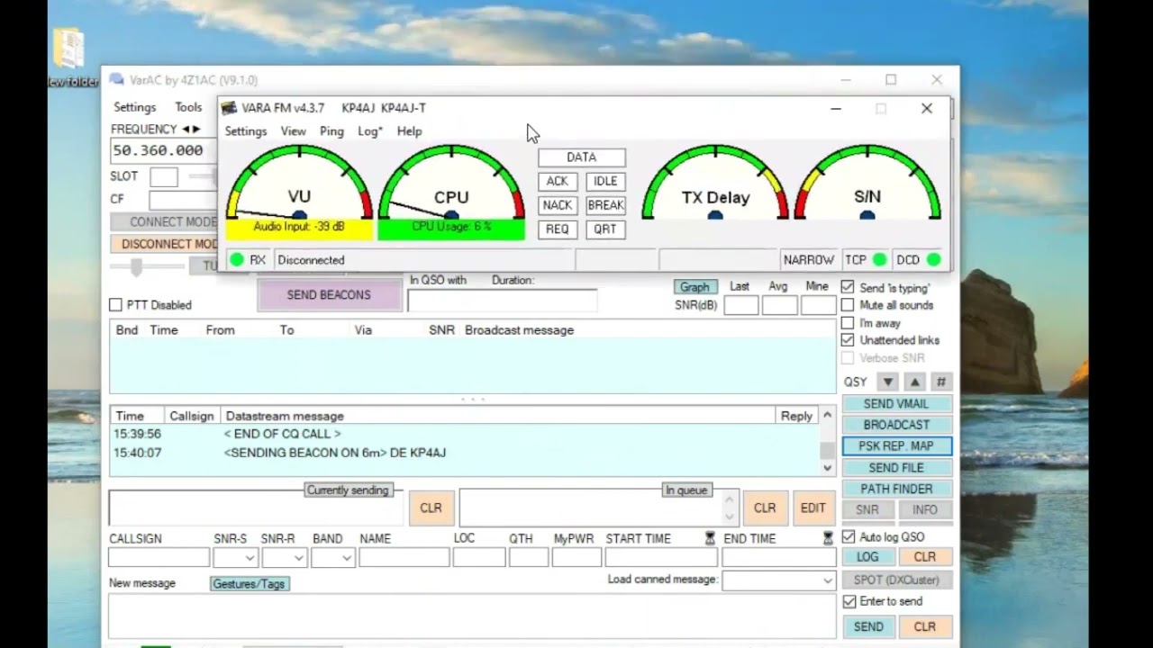Click CLR next to Currently sending

[431, 508]
